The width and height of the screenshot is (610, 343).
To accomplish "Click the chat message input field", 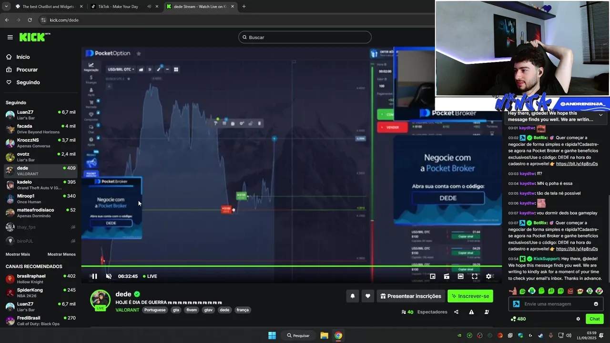I will (555, 304).
